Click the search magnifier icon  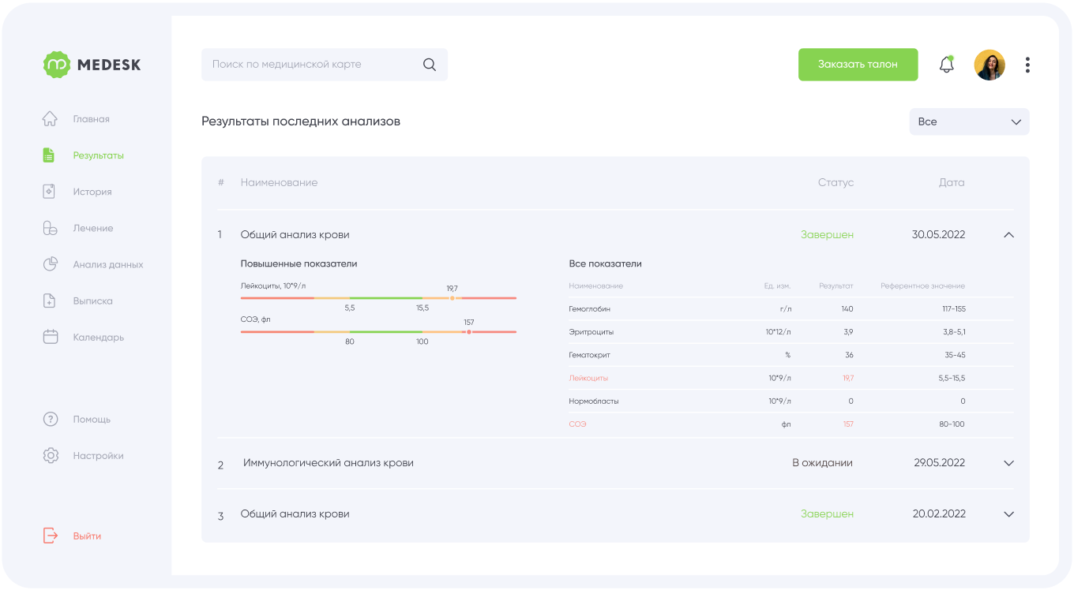click(x=430, y=65)
